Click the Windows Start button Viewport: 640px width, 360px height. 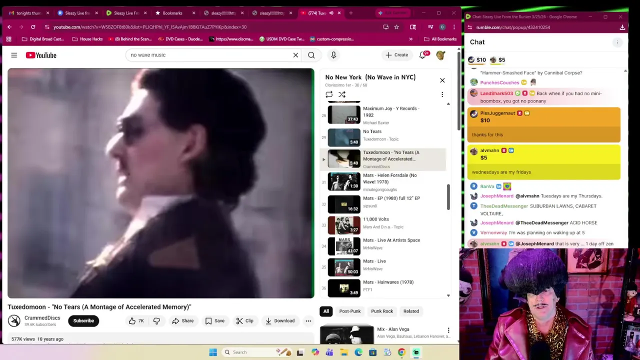[213, 352]
